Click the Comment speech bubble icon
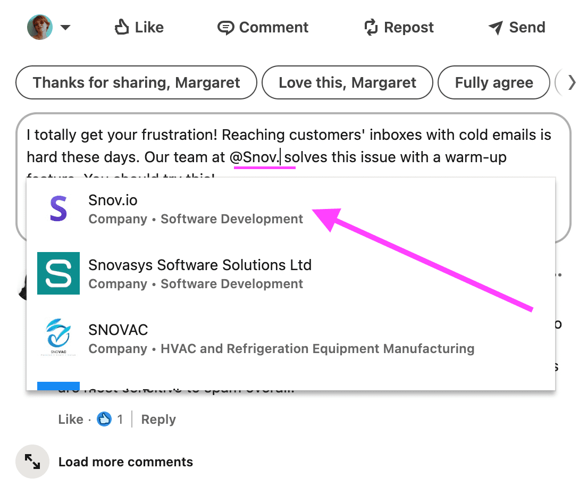Viewport: 587px width, 486px height. (226, 28)
